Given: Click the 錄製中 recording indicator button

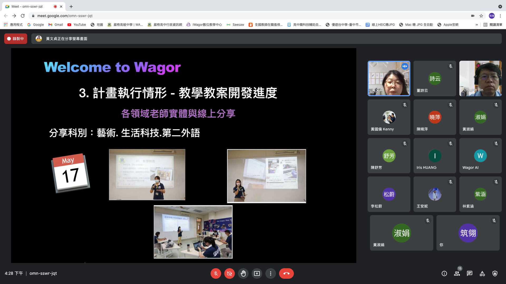Looking at the screenshot, I should tap(16, 39).
